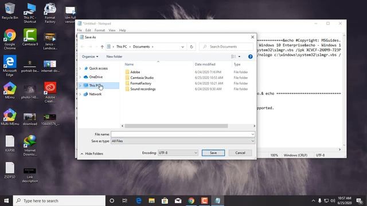Viewport: 367px width, 206px height.
Task: Open the Notepad Edit menu
Action: click(88, 30)
